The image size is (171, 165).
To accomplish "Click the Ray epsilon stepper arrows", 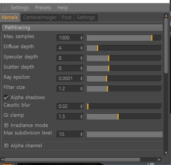I will click(x=81, y=78).
